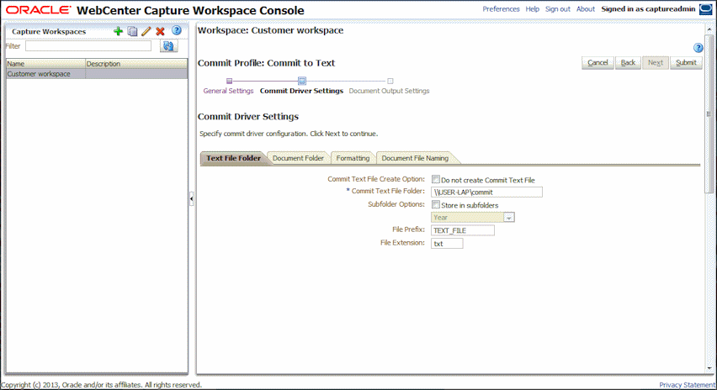Screen dimensions: 717x390
Task: Edit workspace with pencil icon
Action: pos(146,31)
